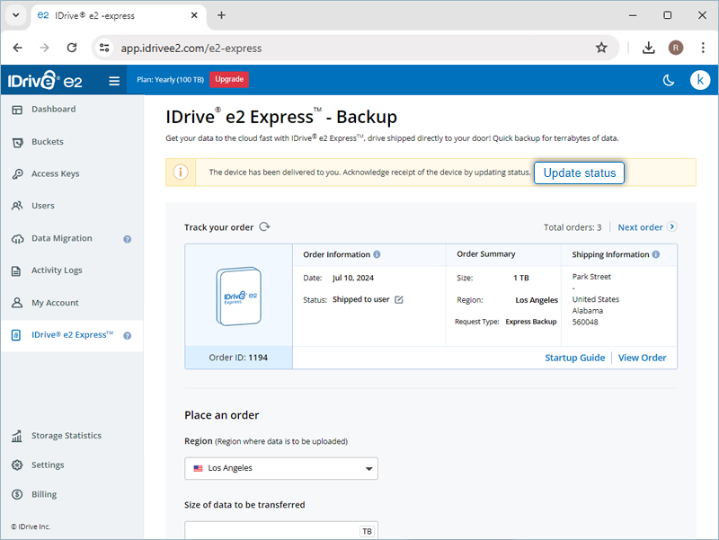Screen dimensions: 719x540
Task: Open Storage Statistics chart icon
Action: coord(17,436)
